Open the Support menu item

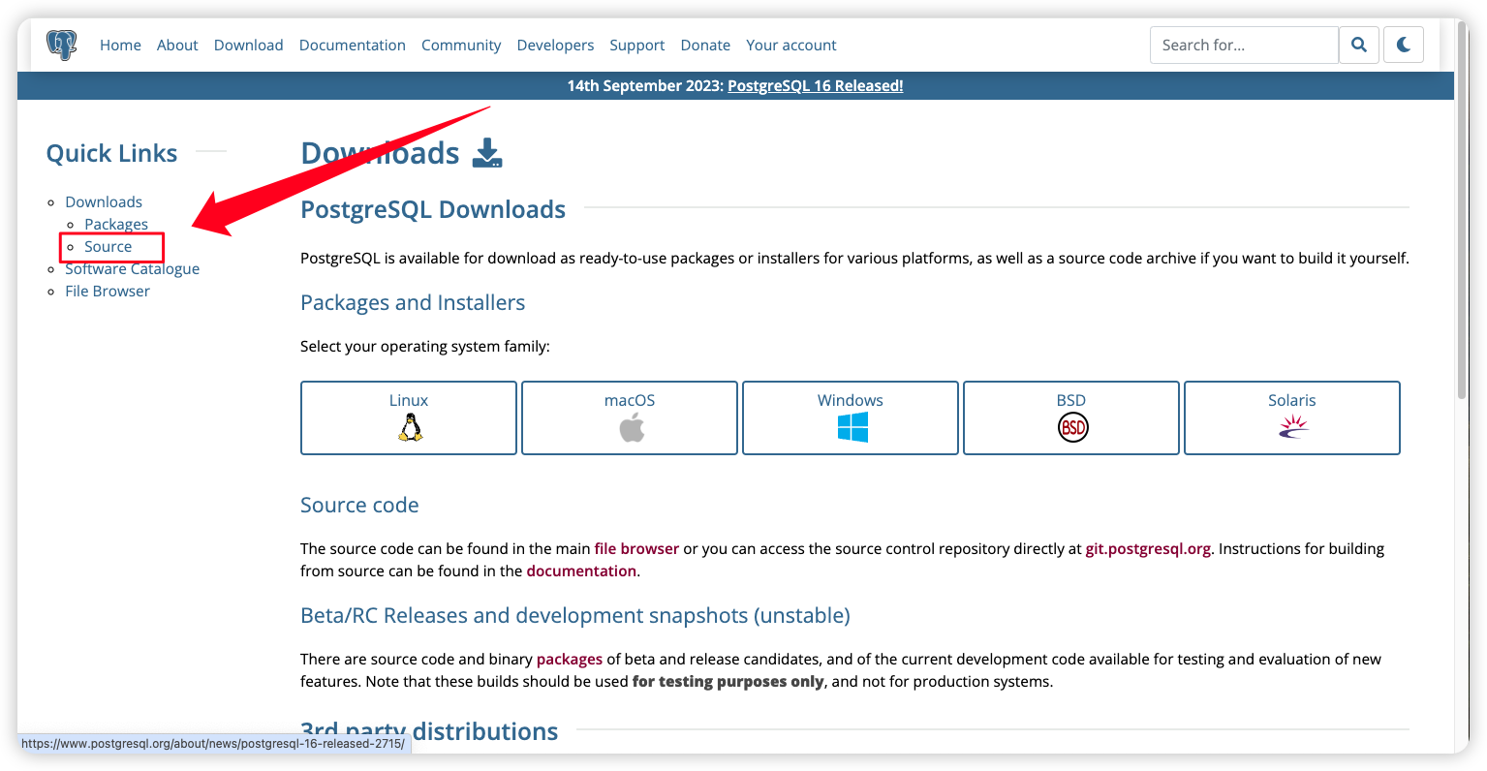coord(637,45)
